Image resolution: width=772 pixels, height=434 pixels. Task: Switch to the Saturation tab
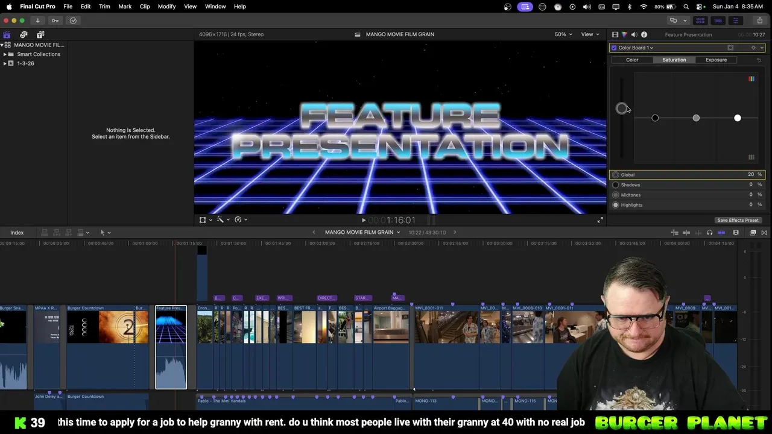coord(674,60)
